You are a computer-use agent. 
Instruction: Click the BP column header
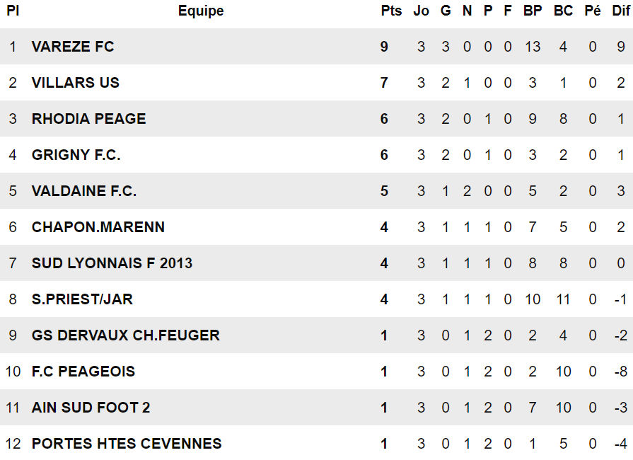pos(533,11)
